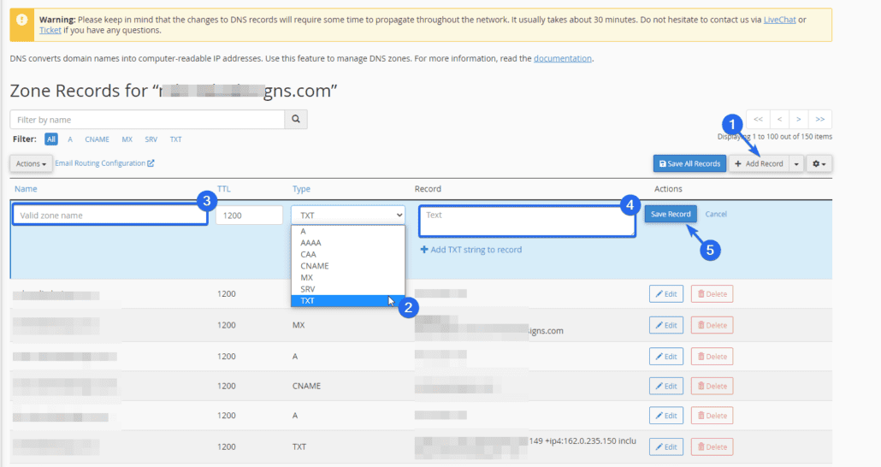This screenshot has height=467, width=881.
Task: Choose highlighted TXT in type list
Action: [348, 301]
